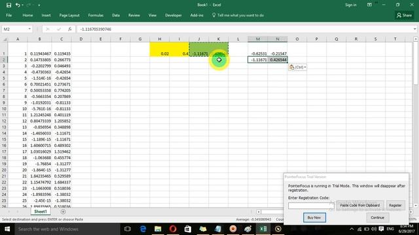Open the Review tab
This screenshot has width=419, height=235.
[134, 15]
